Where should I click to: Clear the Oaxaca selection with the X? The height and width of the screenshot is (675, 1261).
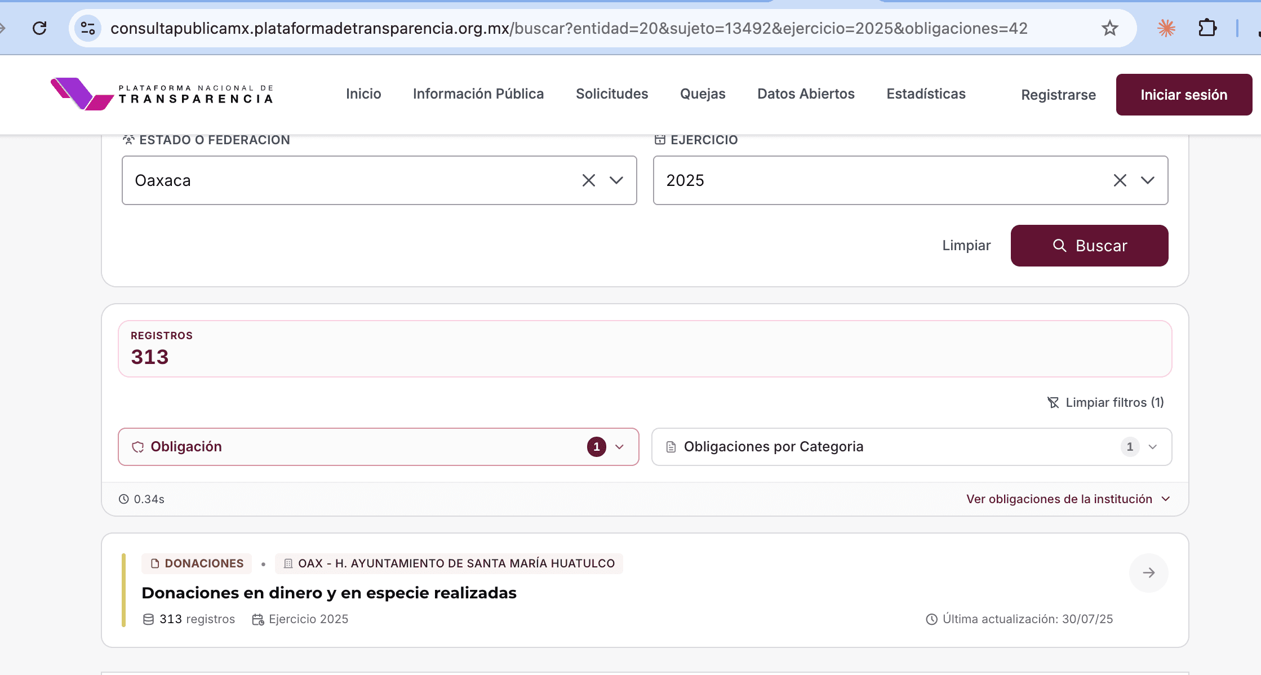(589, 180)
